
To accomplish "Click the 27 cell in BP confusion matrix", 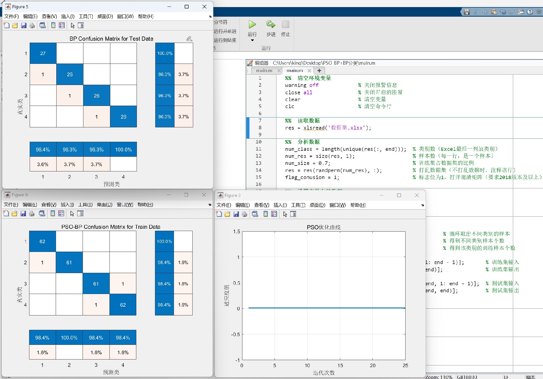I will (43, 53).
